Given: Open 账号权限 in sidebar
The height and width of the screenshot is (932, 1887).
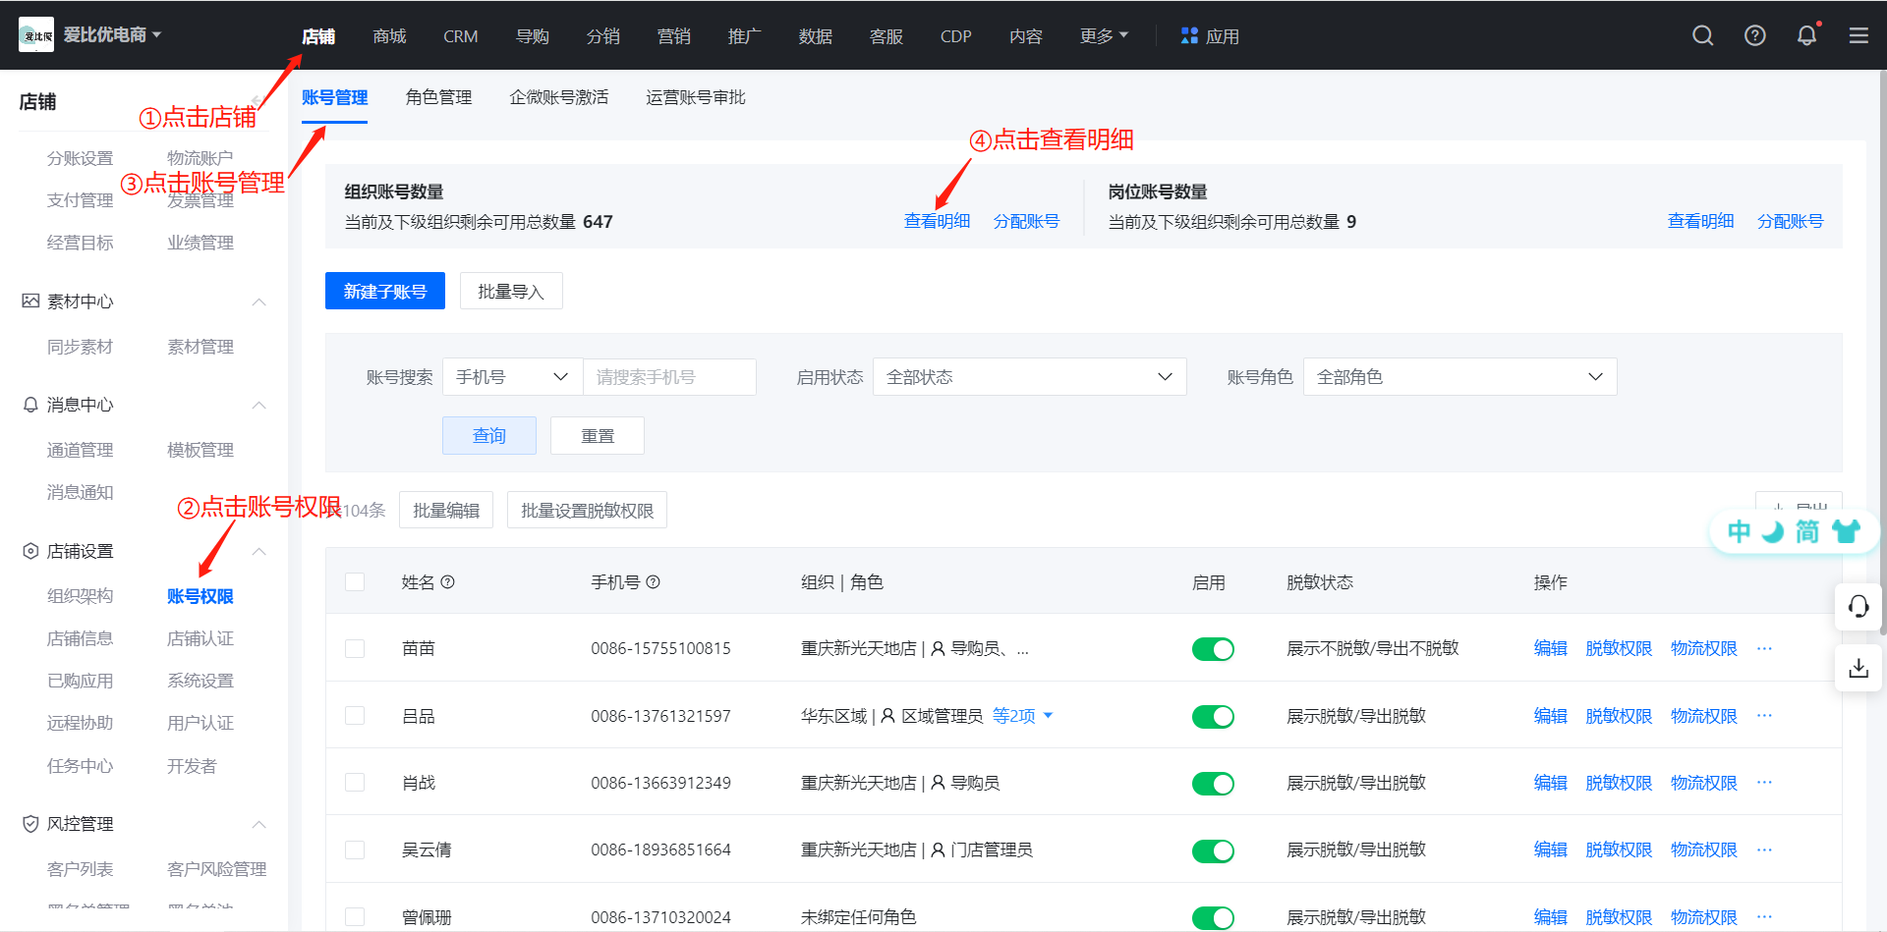Looking at the screenshot, I should tap(200, 596).
